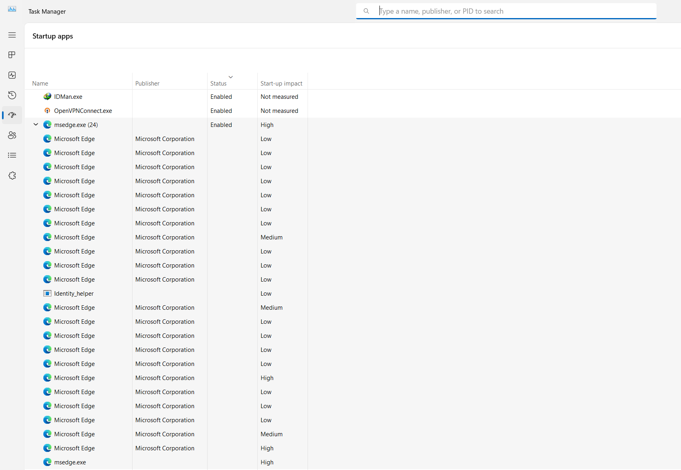Open the Details page in the sidebar
This screenshot has width=681, height=470.
12,155
